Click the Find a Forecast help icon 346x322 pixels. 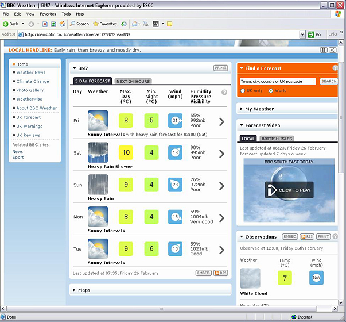[x=335, y=68]
